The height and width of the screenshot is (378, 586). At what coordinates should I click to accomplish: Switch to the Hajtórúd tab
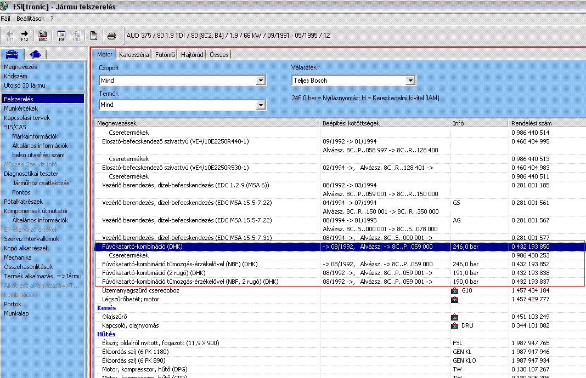click(192, 54)
